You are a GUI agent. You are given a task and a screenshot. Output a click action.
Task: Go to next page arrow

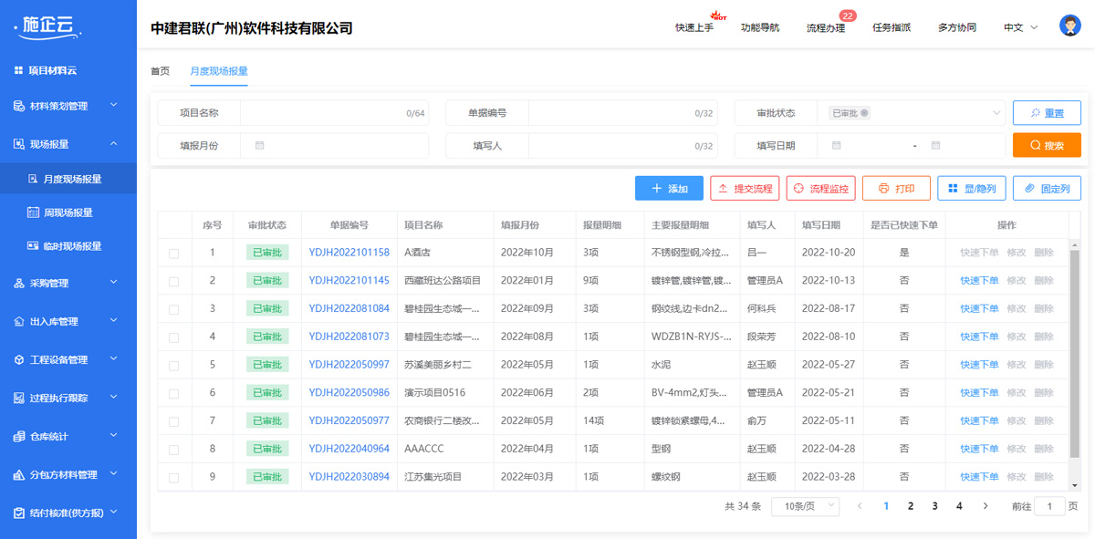point(985,506)
